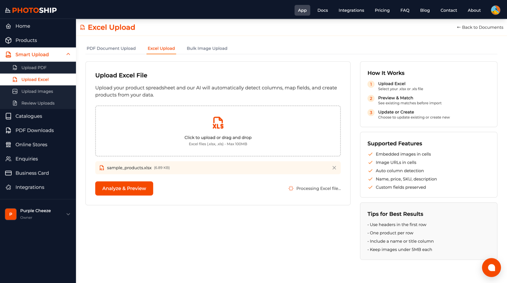Click the Catalogues book icon
This screenshot has width=507, height=283.
point(9,116)
